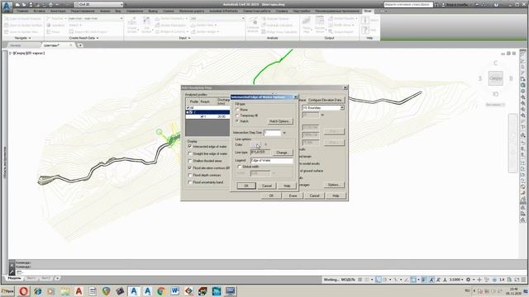Enable the Global width checkbox
The image size is (529, 297).
pyautogui.click(x=240, y=167)
